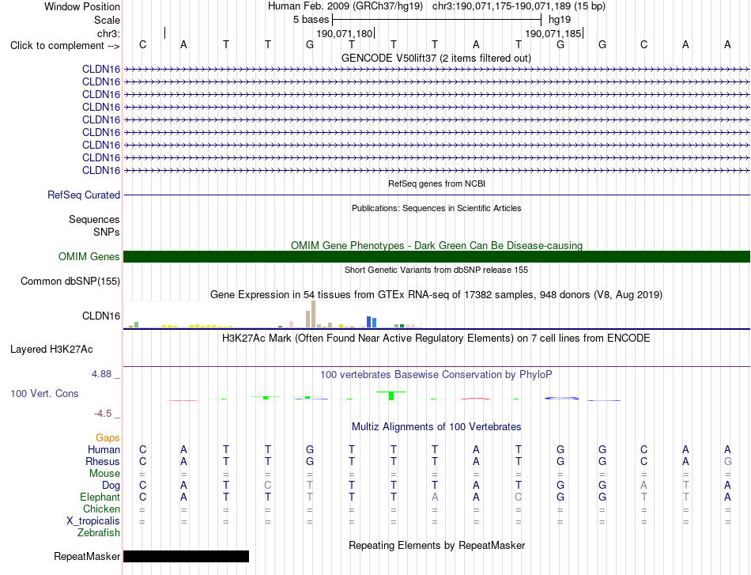The image size is (751, 575).
Task: Click the dark green OMIM Genes bar
Action: coord(436,256)
